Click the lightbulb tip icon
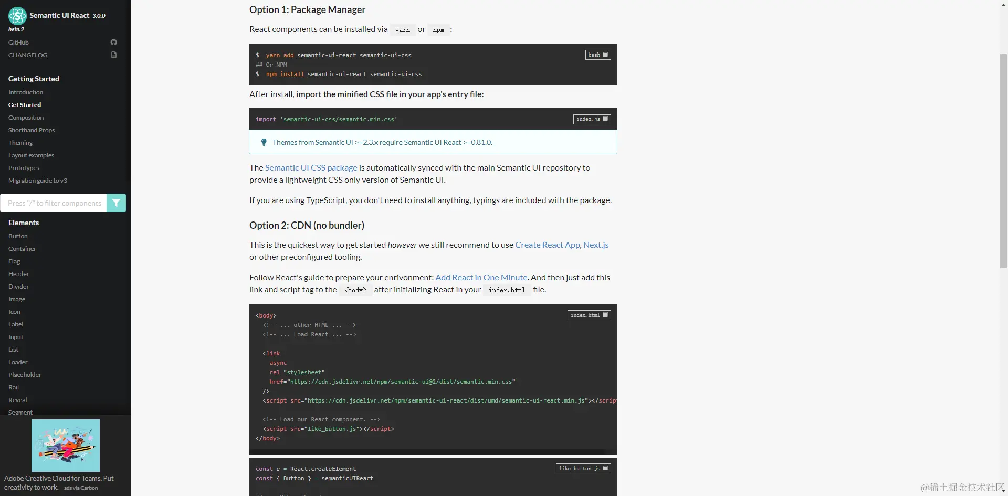This screenshot has width=1008, height=496. point(264,142)
